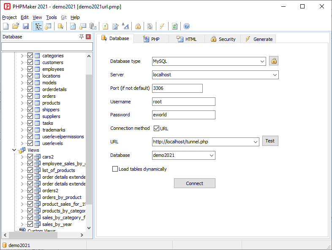Open the Database type dropdown

[262, 61]
